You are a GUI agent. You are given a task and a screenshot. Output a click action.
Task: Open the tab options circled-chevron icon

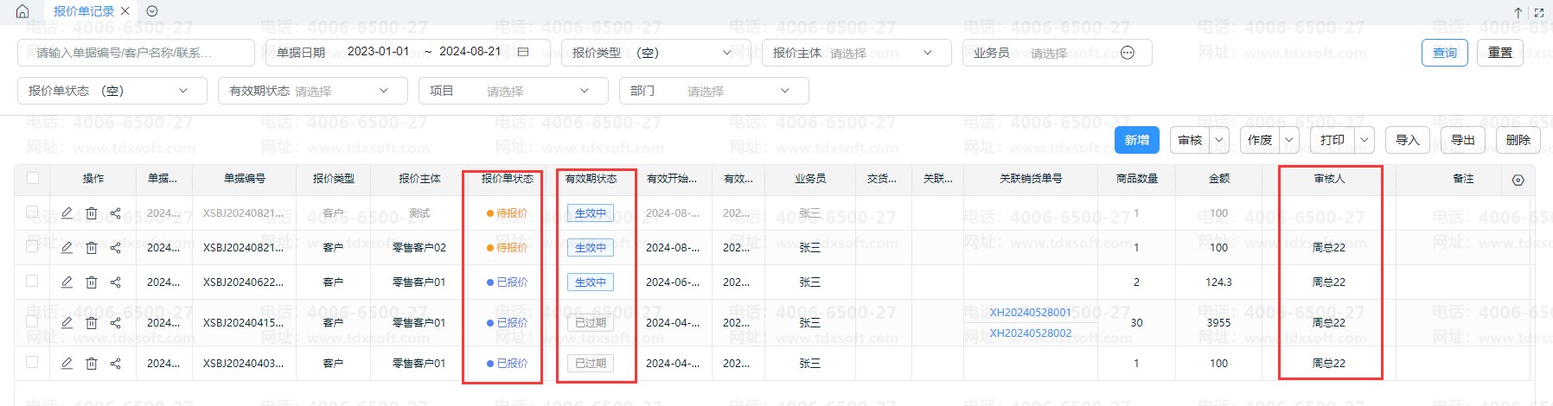pyautogui.click(x=152, y=11)
